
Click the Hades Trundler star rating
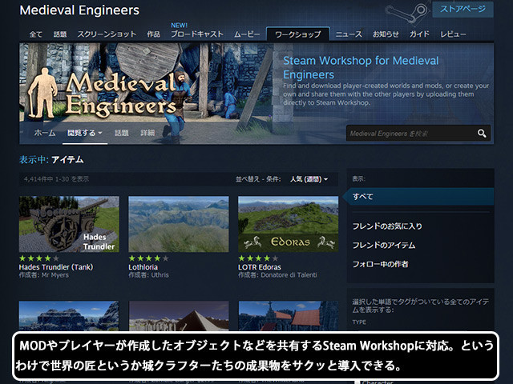pyautogui.click(x=39, y=258)
